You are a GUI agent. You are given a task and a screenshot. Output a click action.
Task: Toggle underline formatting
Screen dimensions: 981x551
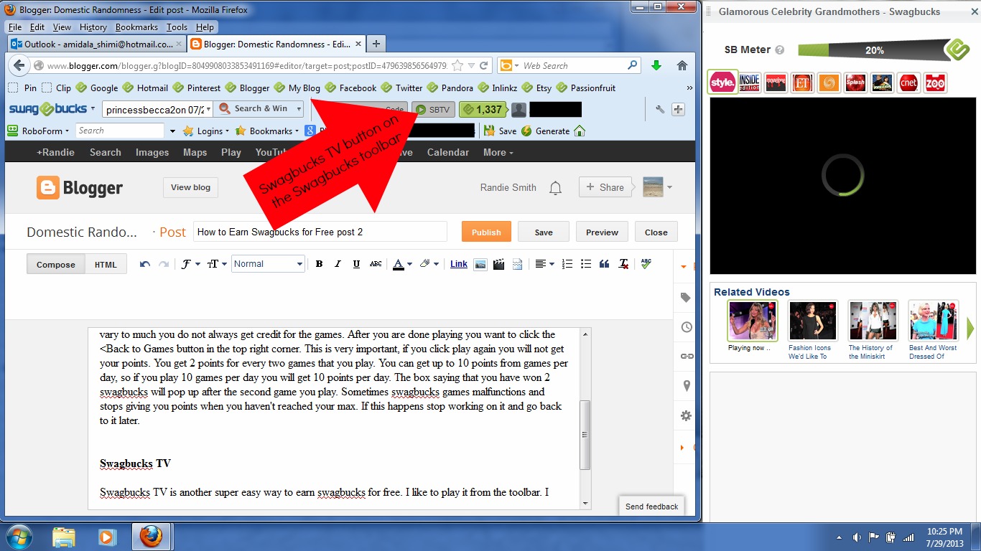click(356, 264)
